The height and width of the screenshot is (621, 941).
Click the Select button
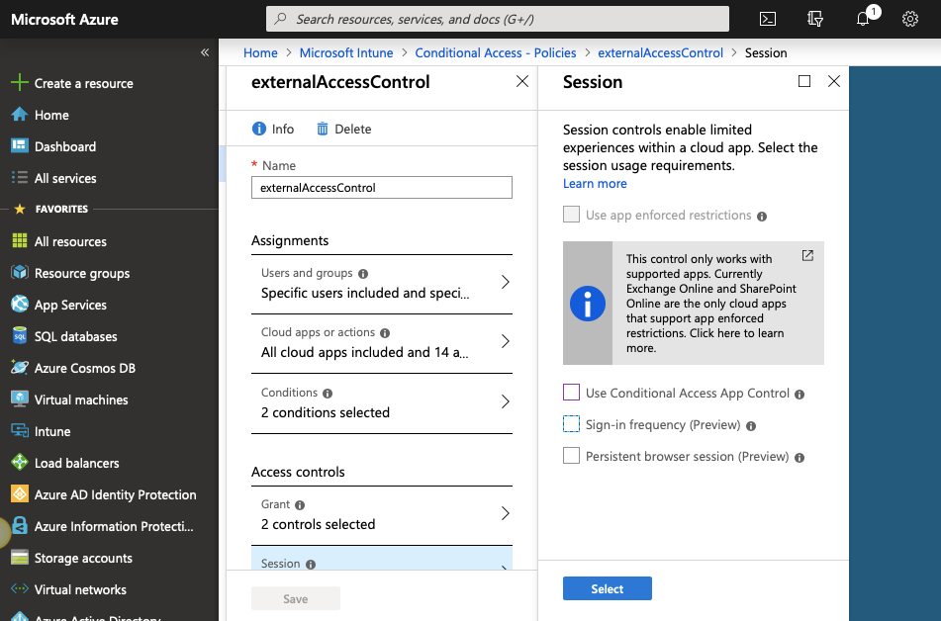(607, 588)
